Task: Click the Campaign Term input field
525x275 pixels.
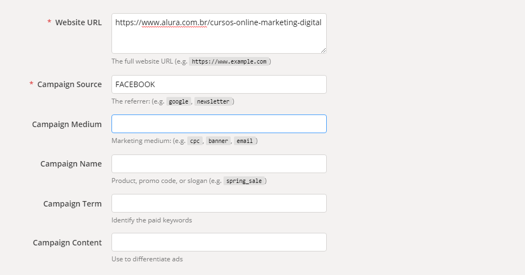Action: 219,203
